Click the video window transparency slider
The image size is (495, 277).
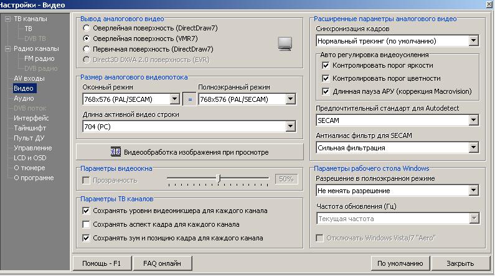218,179
